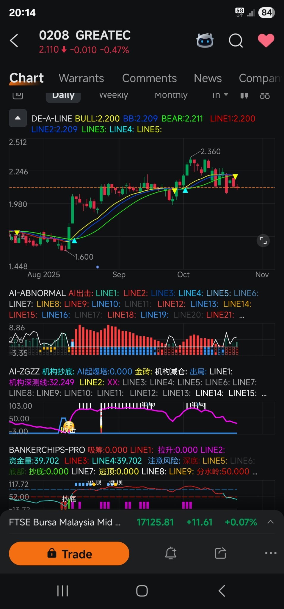Tap the AI-ZGZZ indicator title

pyautogui.click(x=24, y=372)
